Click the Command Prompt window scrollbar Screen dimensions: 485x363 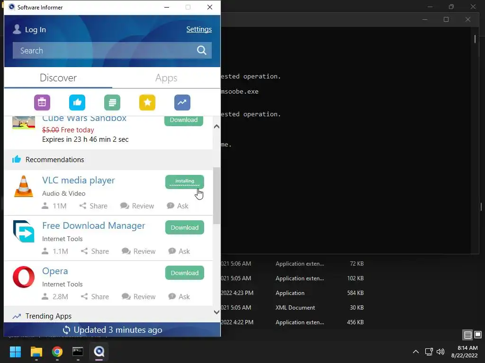pos(475,39)
